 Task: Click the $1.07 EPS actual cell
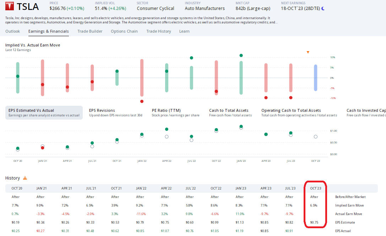[165, 231]
